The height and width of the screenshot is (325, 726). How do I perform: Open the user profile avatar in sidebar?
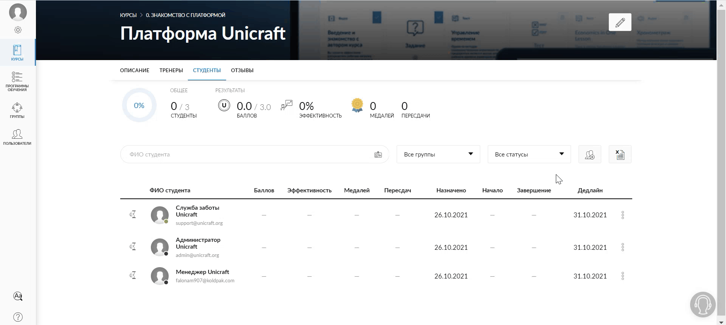click(x=18, y=12)
